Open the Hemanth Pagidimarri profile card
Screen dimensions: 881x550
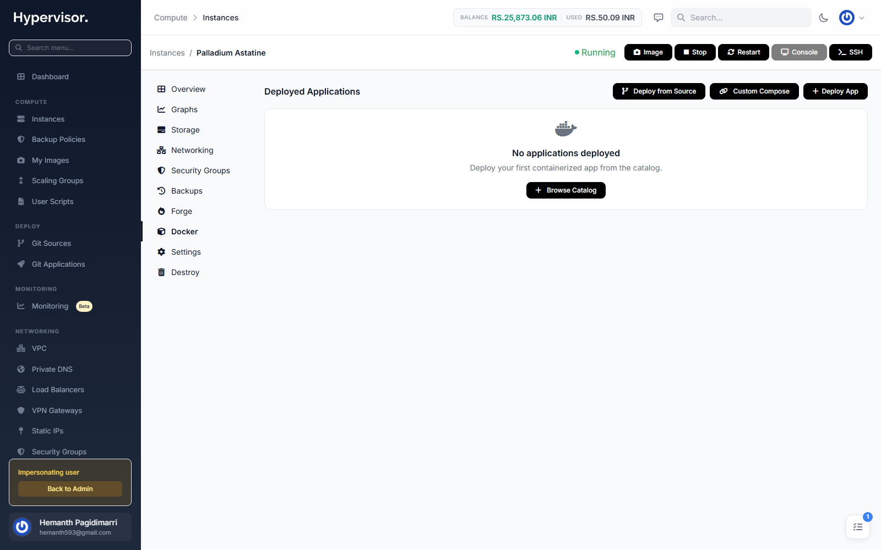70,527
